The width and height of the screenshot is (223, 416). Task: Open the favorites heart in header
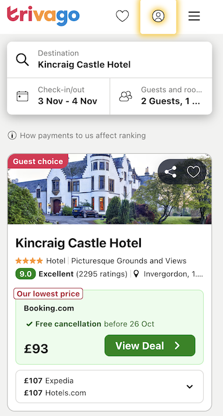[122, 16]
